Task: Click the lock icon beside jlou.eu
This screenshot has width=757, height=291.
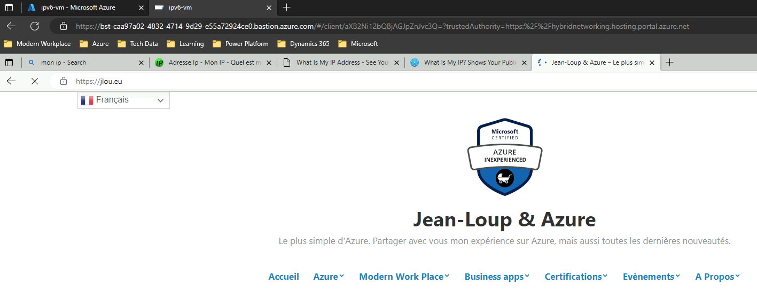Action: click(x=64, y=81)
